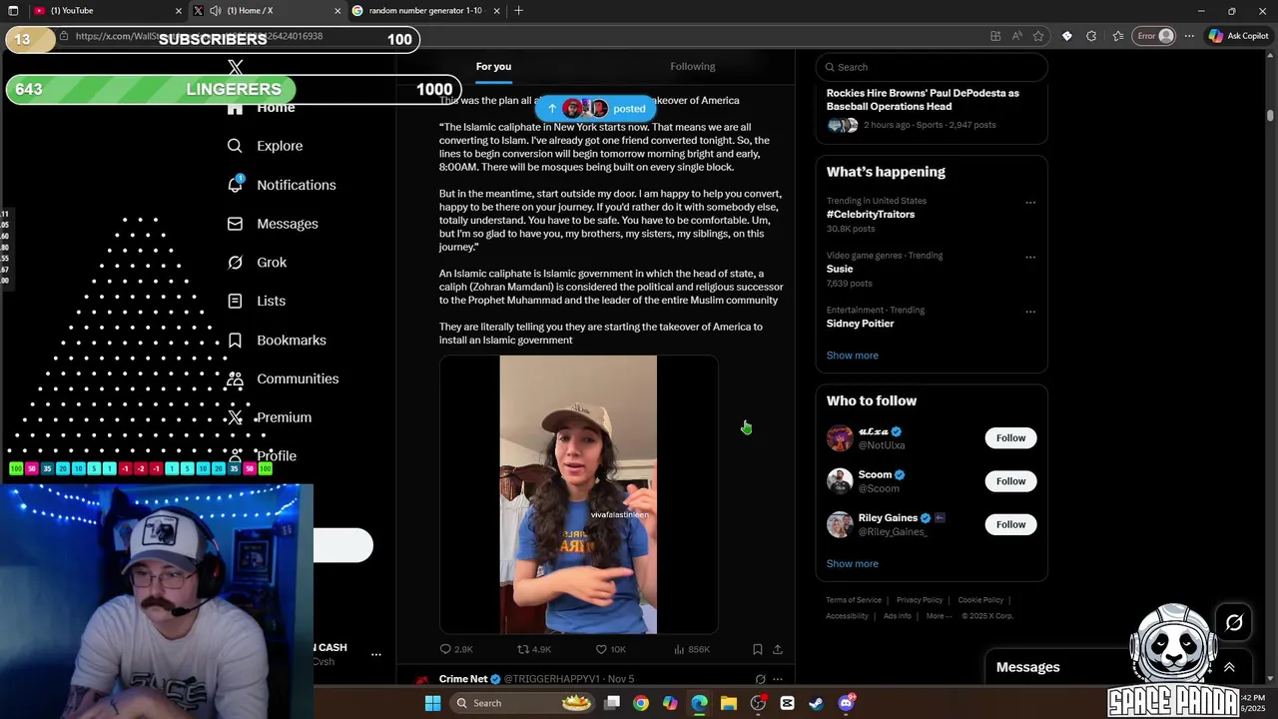The width and height of the screenshot is (1278, 719).
Task: Open CapCut from the taskbar
Action: (787, 703)
